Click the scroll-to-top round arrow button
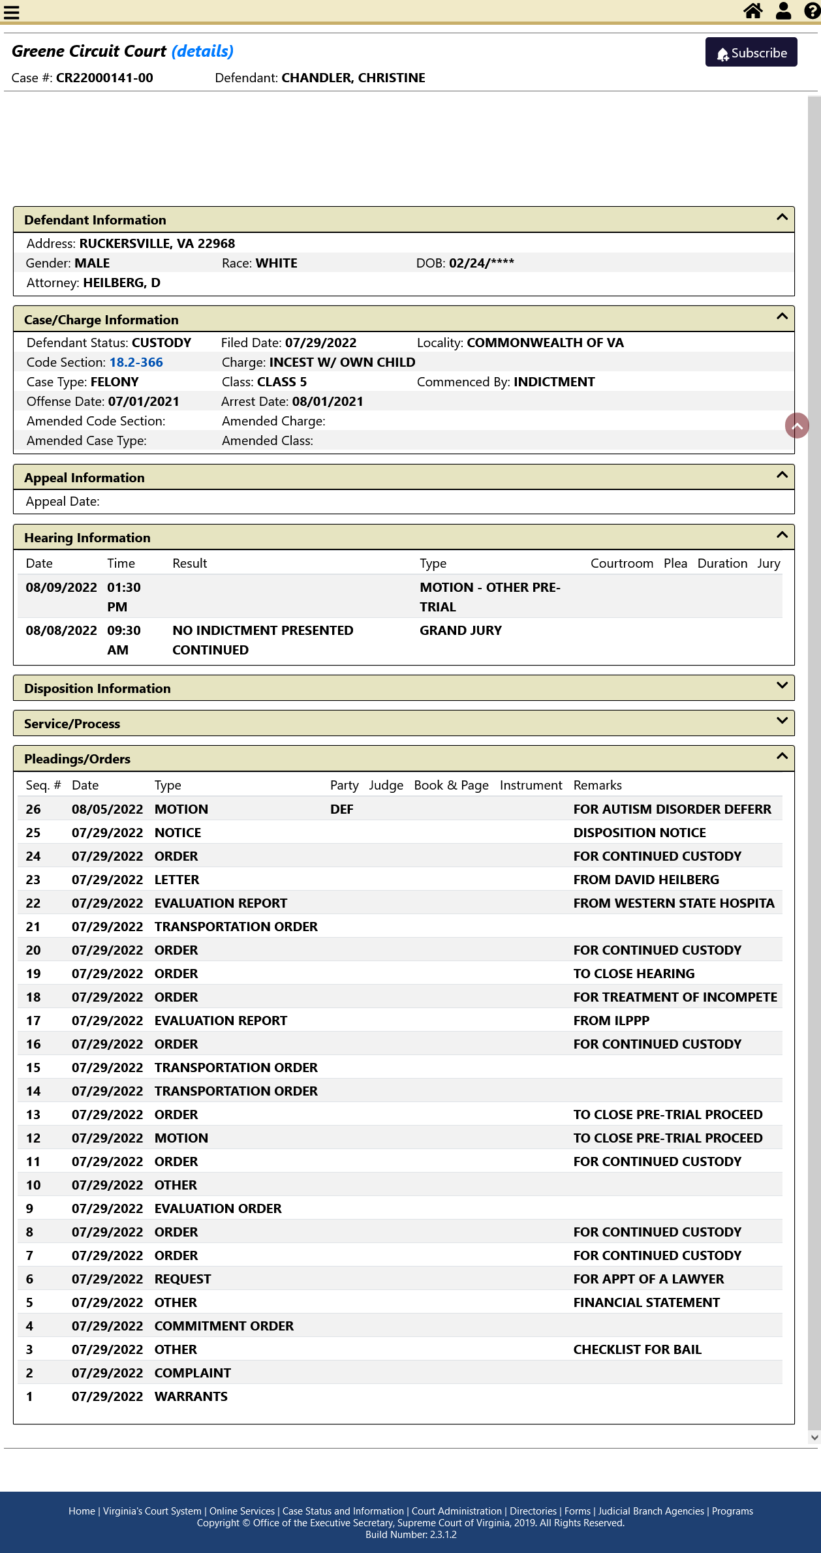This screenshot has width=821, height=1553. [x=797, y=425]
